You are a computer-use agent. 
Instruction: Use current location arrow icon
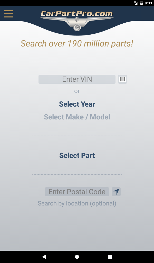tap(116, 192)
